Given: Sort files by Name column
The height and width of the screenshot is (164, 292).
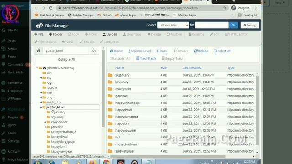Looking at the screenshot, I should coord(120,68).
